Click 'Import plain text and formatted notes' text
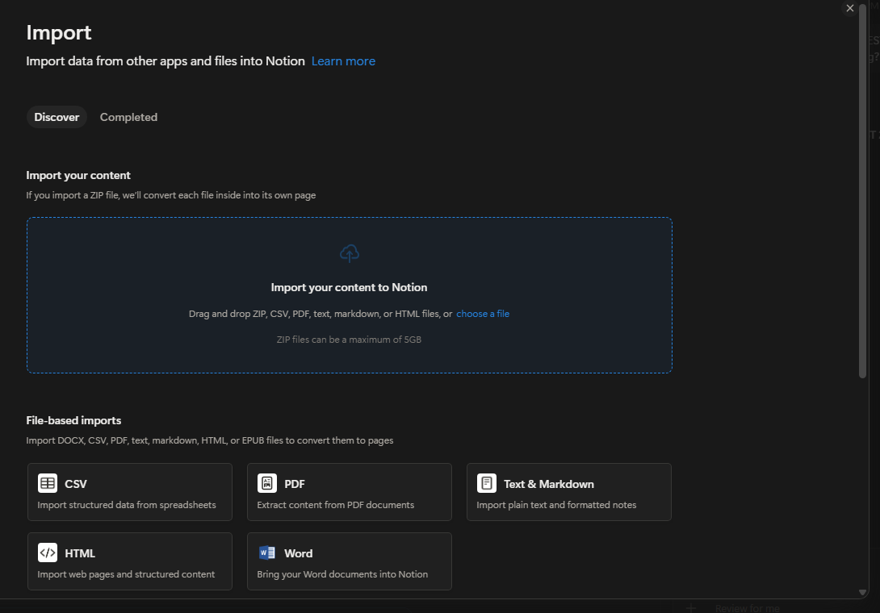 click(556, 505)
